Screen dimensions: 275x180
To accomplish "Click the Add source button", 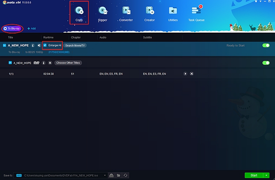I will click(31, 28).
